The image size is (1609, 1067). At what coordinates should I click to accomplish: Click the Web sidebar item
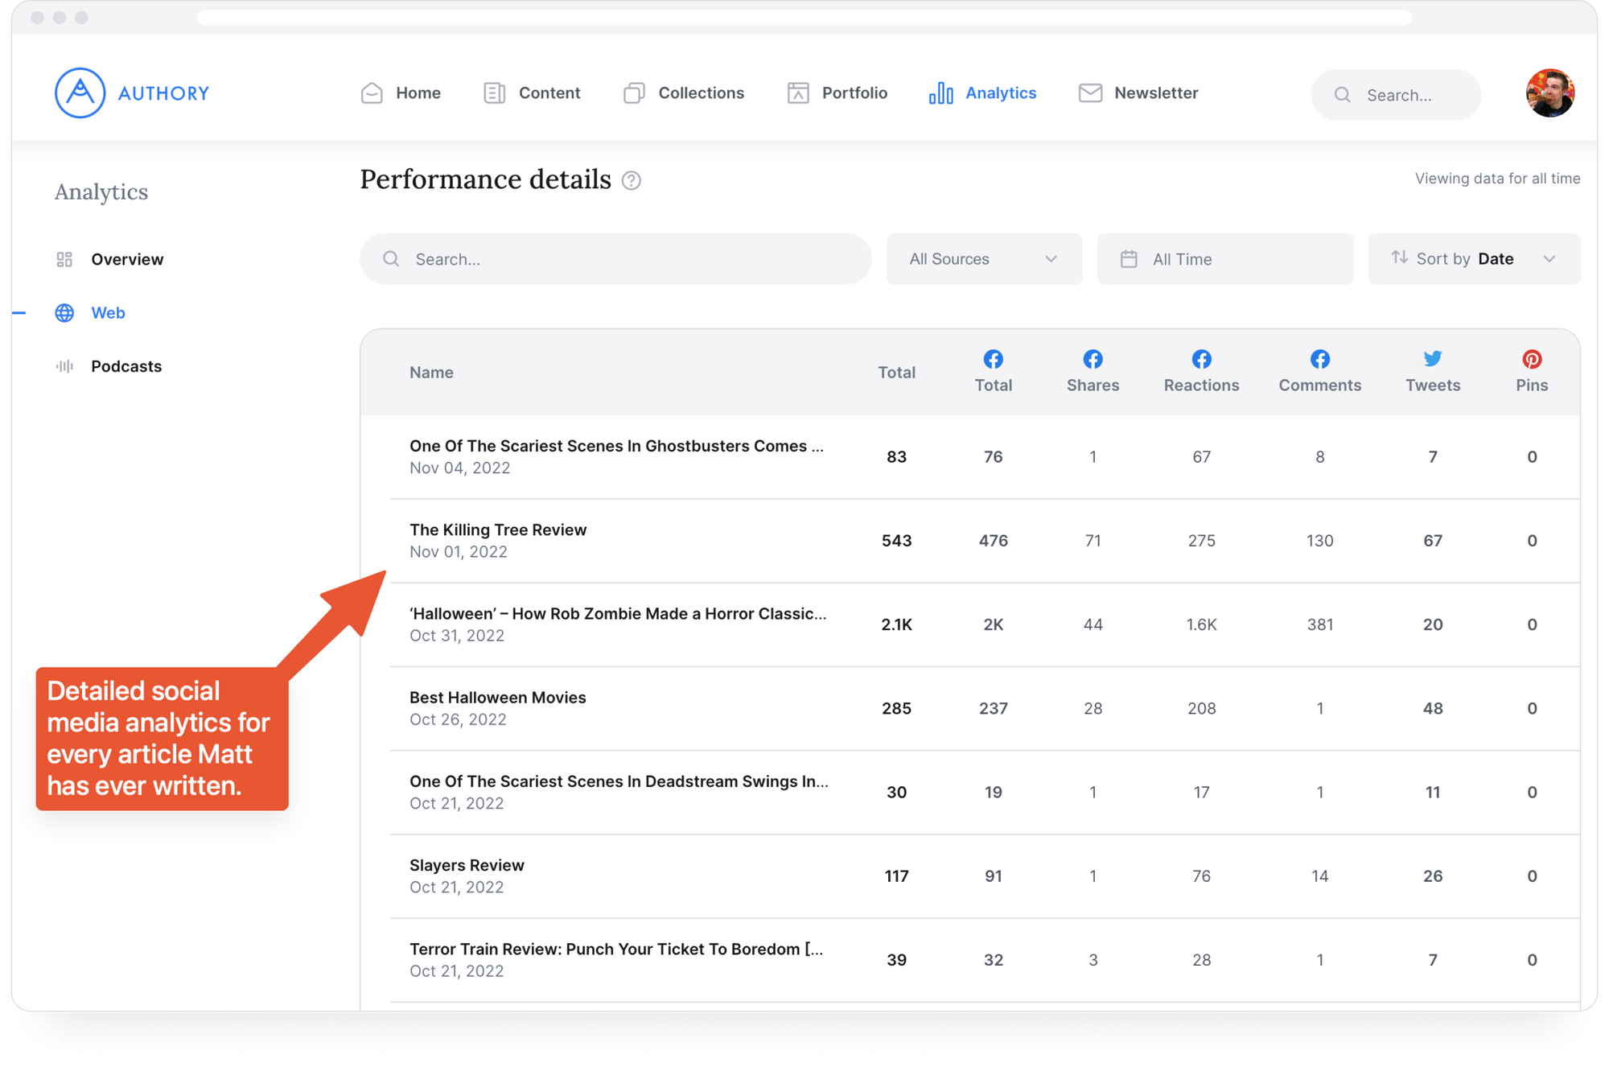point(109,312)
